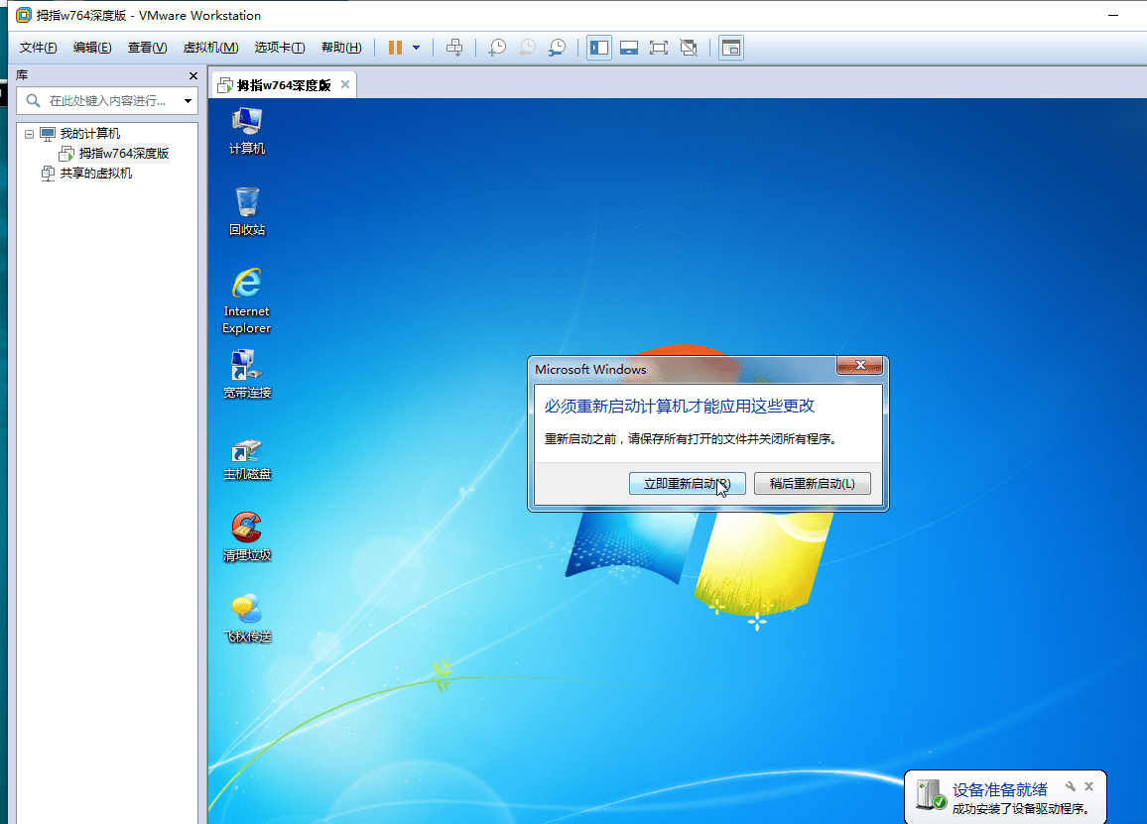The width and height of the screenshot is (1147, 824).
Task: Open the 查看(V) menu
Action: (x=147, y=48)
